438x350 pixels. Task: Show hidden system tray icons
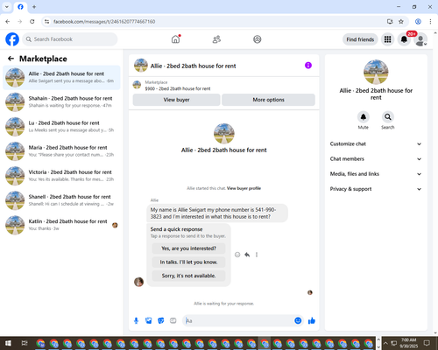point(385,343)
